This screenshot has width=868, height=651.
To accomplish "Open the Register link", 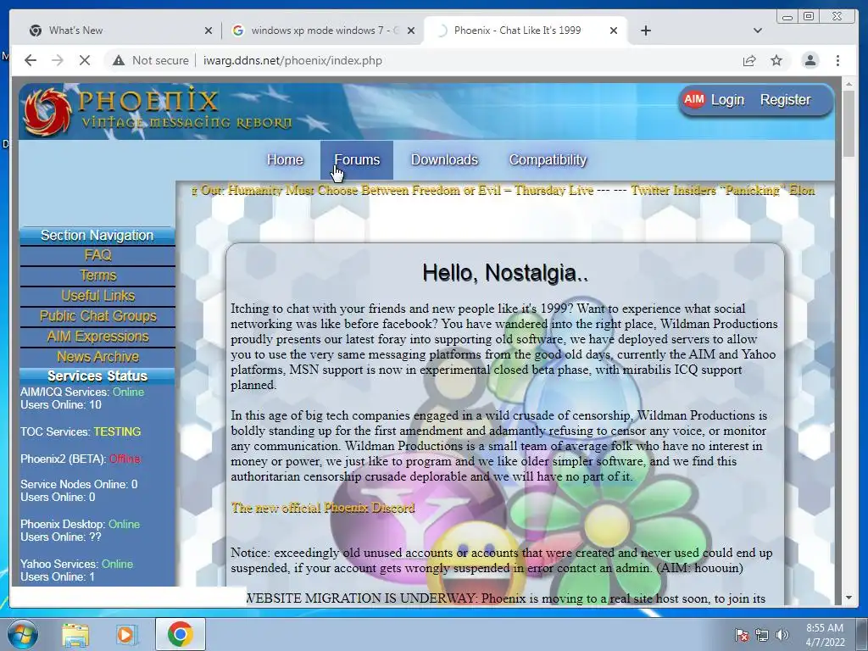I will click(x=785, y=100).
